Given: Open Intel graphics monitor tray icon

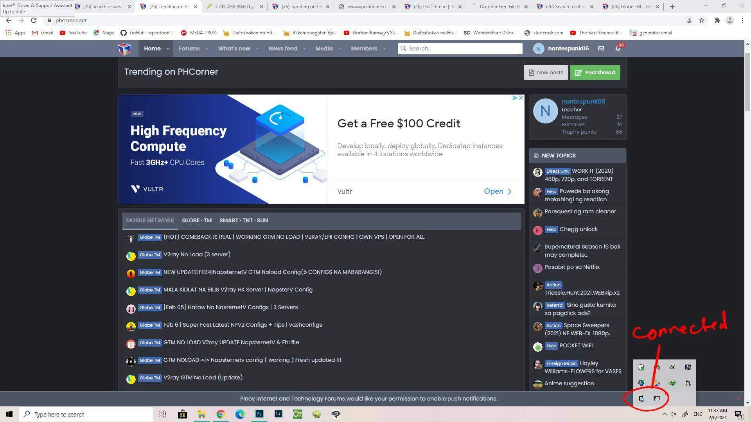Looking at the screenshot, I should (x=688, y=367).
